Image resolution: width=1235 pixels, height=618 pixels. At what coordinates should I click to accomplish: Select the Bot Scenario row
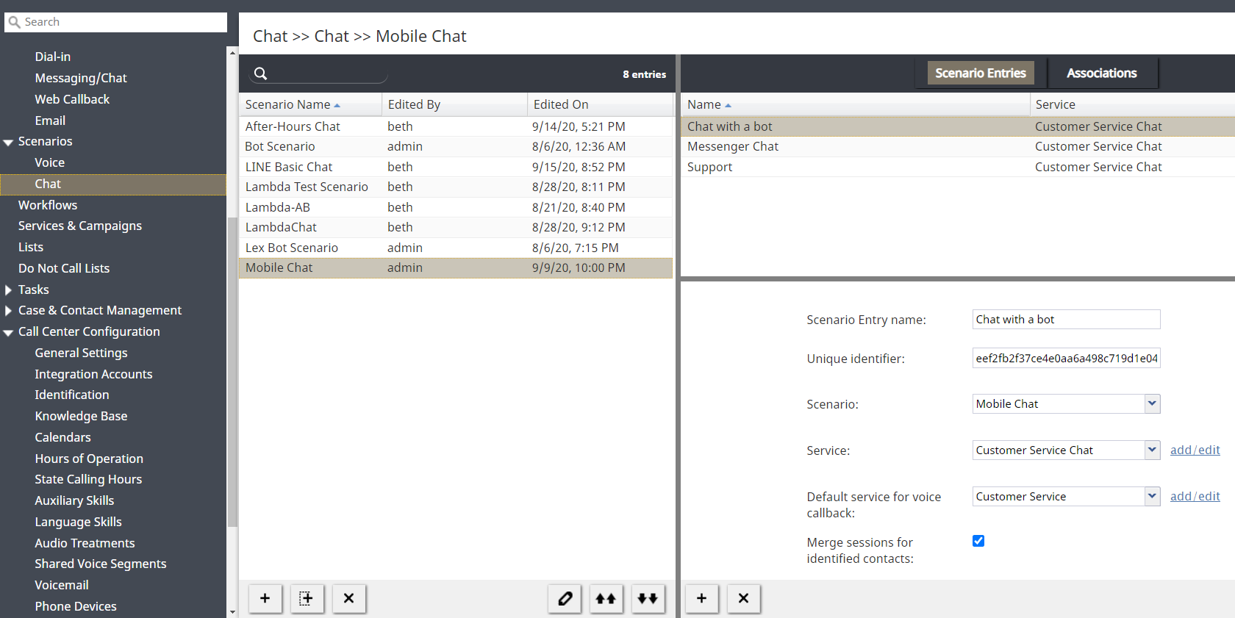[x=456, y=146]
